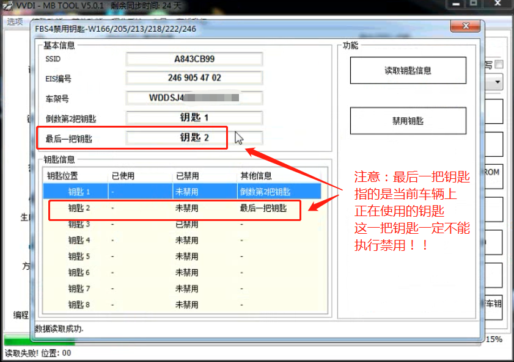Toggle the checkbox in the main window

coord(499,65)
